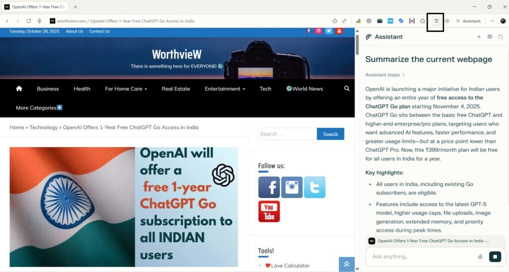Image resolution: width=509 pixels, height=272 pixels.
Task: Go to site home via house icon
Action: (19, 88)
